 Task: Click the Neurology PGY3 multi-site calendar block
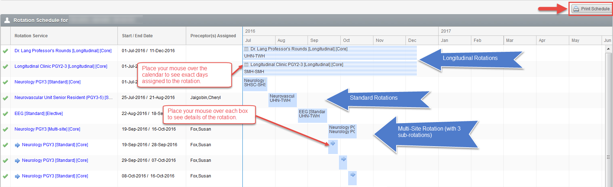point(342,130)
